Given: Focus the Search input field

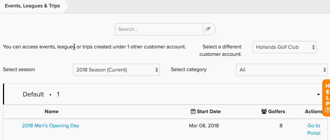Looking at the screenshot, I should pyautogui.click(x=159, y=29).
